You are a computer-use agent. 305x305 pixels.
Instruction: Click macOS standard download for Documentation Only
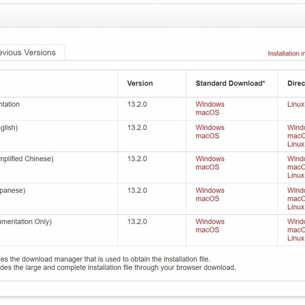coord(207,230)
